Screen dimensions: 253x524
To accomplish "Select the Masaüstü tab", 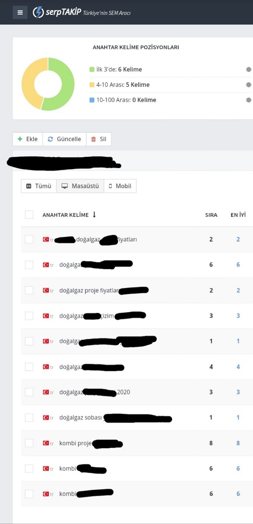I will [80, 186].
